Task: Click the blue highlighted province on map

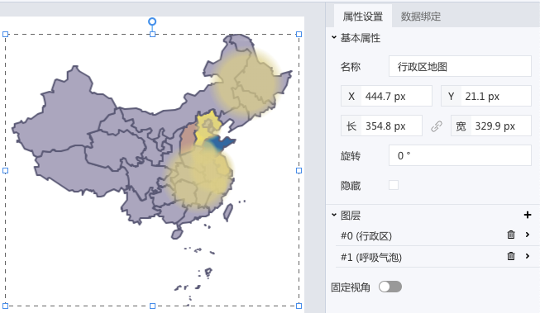Action: [x=221, y=144]
